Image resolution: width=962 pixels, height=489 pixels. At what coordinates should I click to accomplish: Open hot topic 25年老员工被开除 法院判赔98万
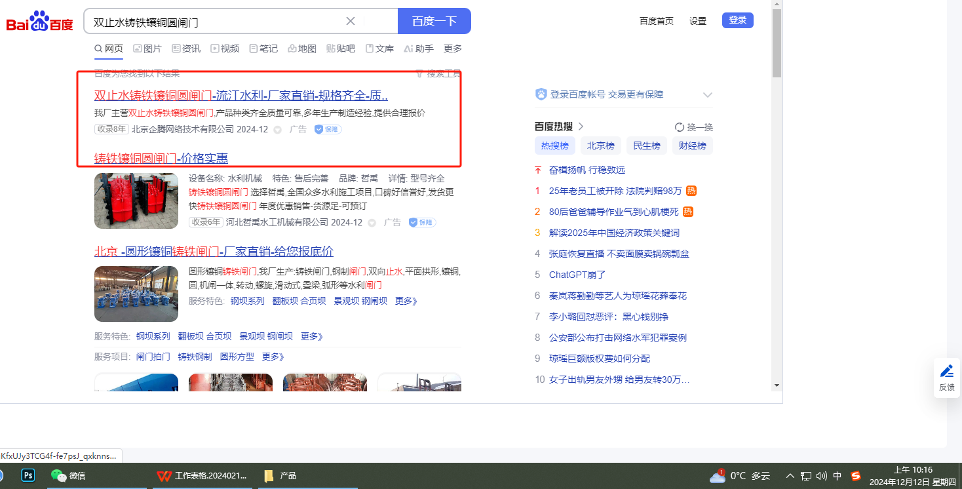click(x=615, y=191)
